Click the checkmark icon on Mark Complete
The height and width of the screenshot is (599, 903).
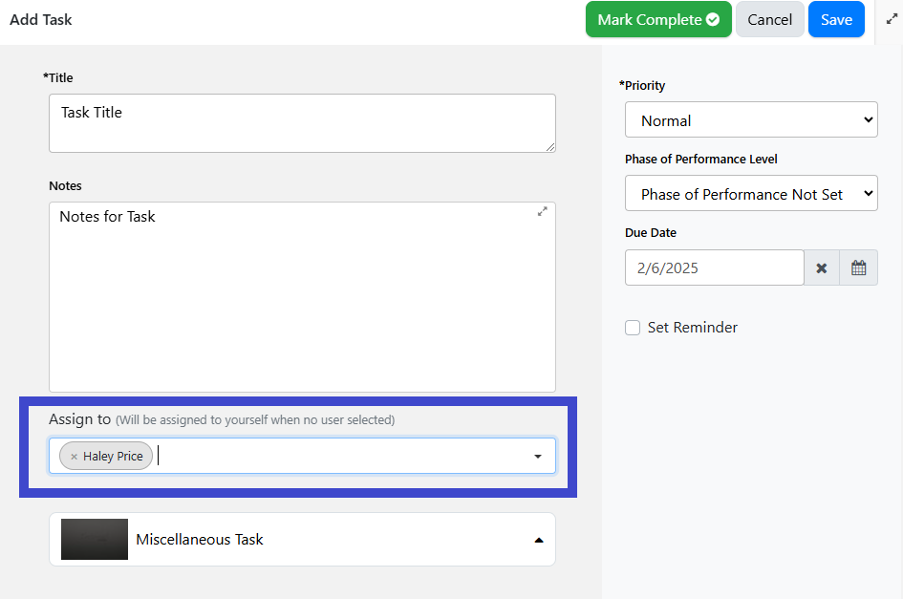pyautogui.click(x=713, y=19)
